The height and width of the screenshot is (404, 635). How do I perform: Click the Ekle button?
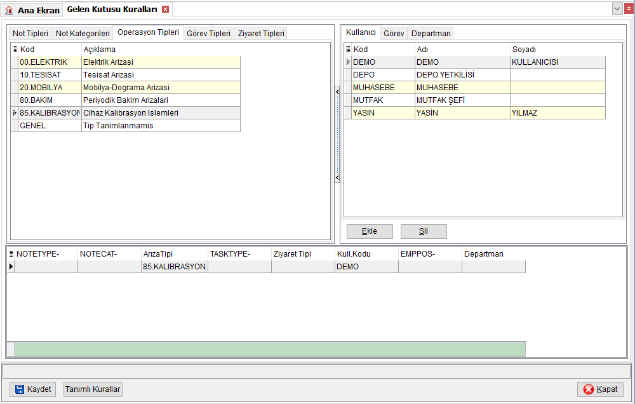coord(370,231)
